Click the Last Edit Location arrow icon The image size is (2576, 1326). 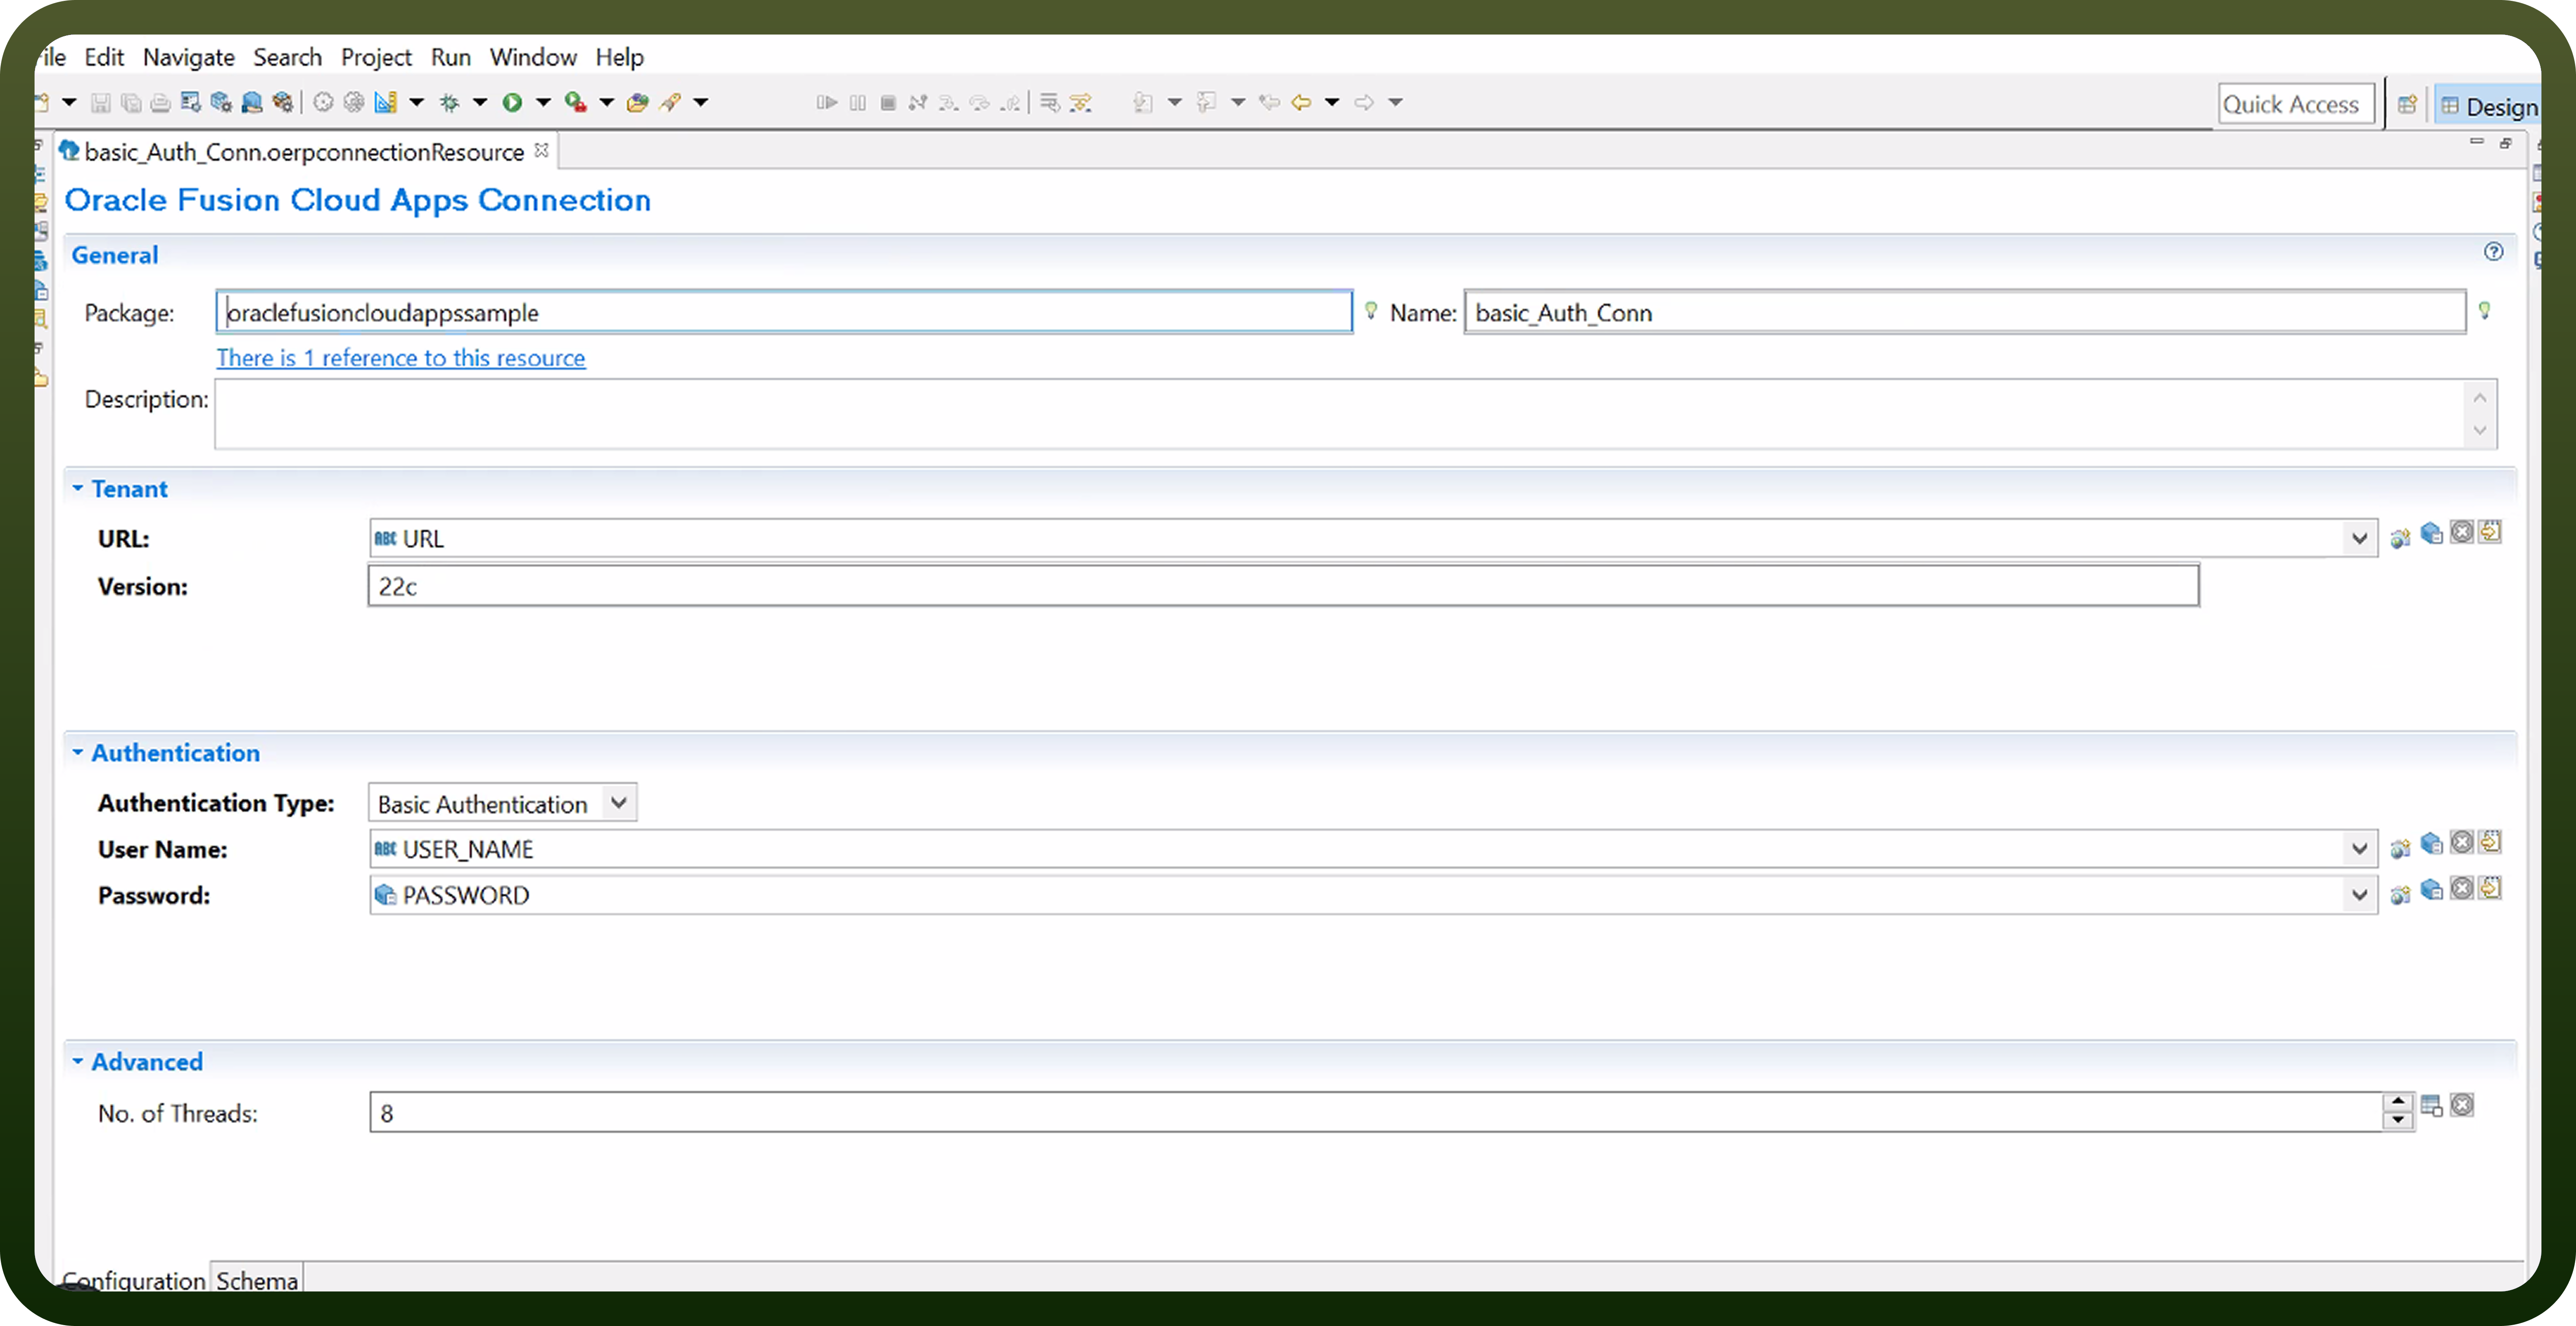1269,102
